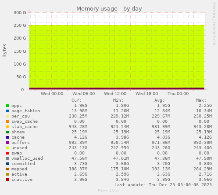This screenshot has height=195, width=218.
Task: Click the buffers min value 950.54M
Action: (x=120, y=143)
